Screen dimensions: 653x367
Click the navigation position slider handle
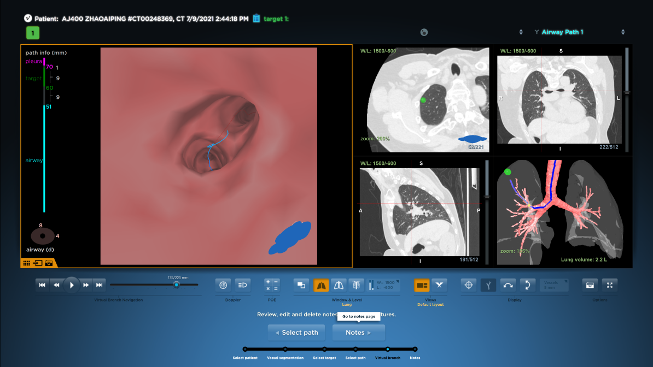click(176, 285)
